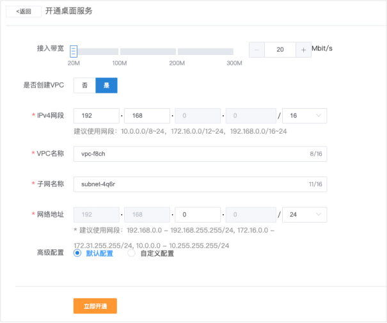Click the network address third octet field

pos(198,215)
